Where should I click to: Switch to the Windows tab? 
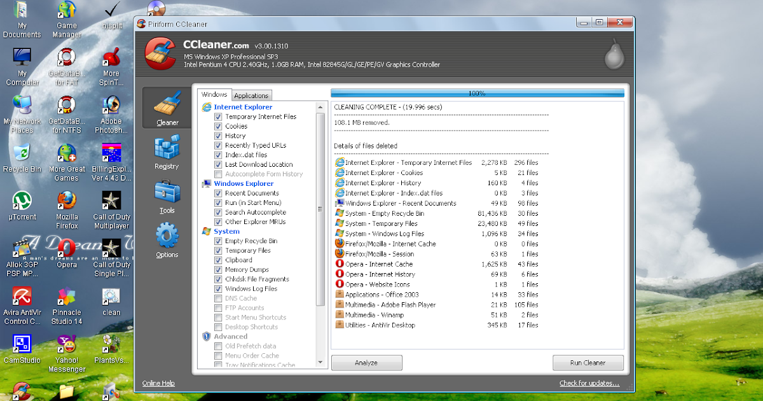(214, 94)
